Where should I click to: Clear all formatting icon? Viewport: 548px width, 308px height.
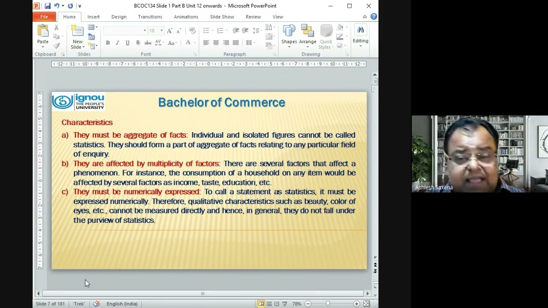pos(192,31)
